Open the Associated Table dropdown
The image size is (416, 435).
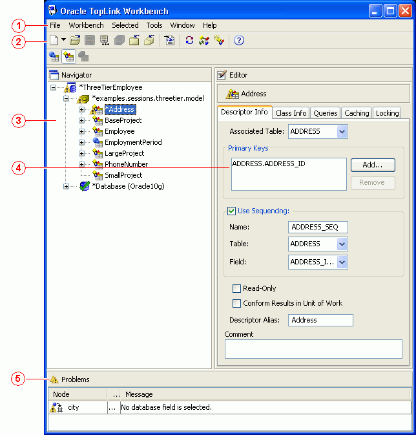[x=342, y=131]
